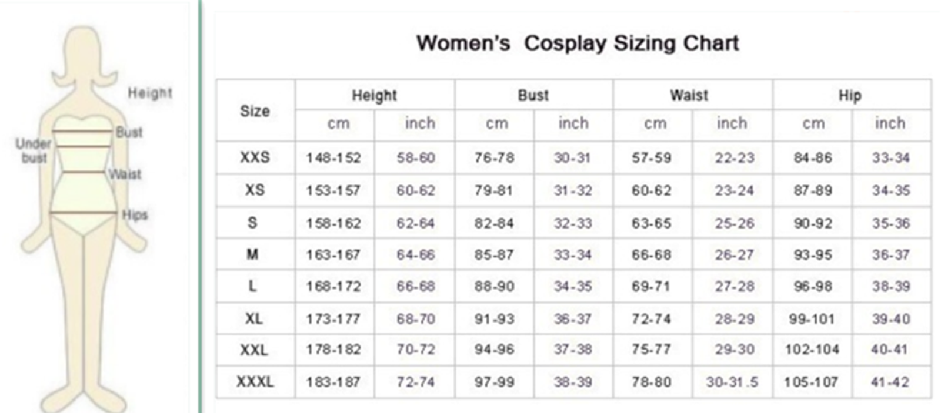Screen dimensions: 941x413
Task: Click the Hips label beside the figure
Action: coord(135,215)
